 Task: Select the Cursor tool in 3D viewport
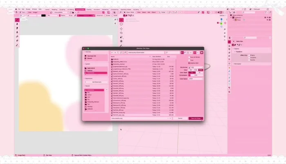tap(121, 24)
